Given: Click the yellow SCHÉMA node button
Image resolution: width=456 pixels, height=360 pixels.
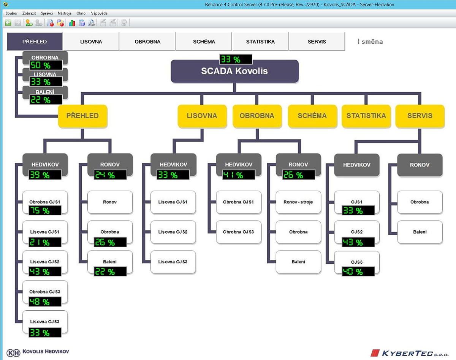Looking at the screenshot, I should tap(312, 116).
